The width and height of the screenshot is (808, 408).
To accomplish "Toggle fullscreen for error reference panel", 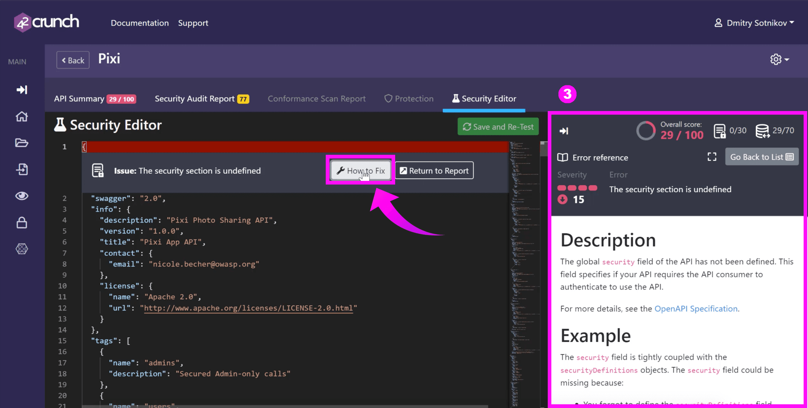I will [x=712, y=157].
